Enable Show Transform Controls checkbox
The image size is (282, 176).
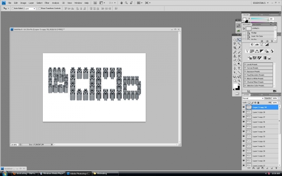pyautogui.click(x=40, y=8)
